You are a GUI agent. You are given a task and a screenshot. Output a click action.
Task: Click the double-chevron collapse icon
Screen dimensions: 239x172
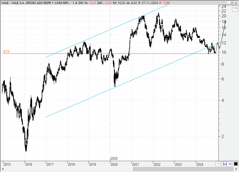click(x=218, y=164)
